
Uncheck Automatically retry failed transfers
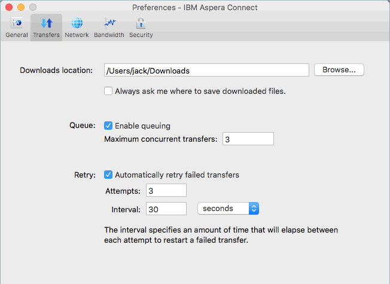pos(108,175)
